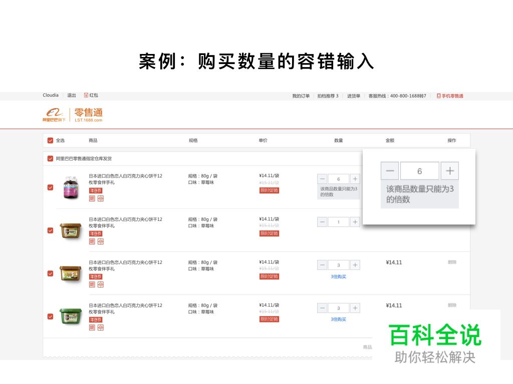513x384 pixels.
Task: Increase quantity of the item showing 1
Action: coord(355,222)
